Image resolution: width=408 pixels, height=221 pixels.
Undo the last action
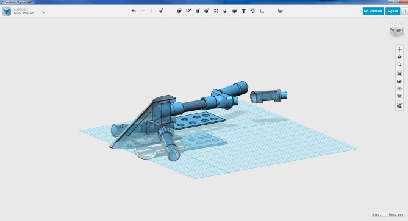pyautogui.click(x=134, y=10)
